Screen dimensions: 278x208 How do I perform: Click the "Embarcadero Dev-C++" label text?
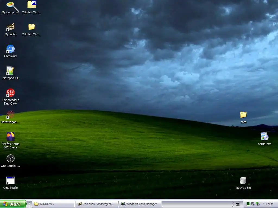point(11,102)
